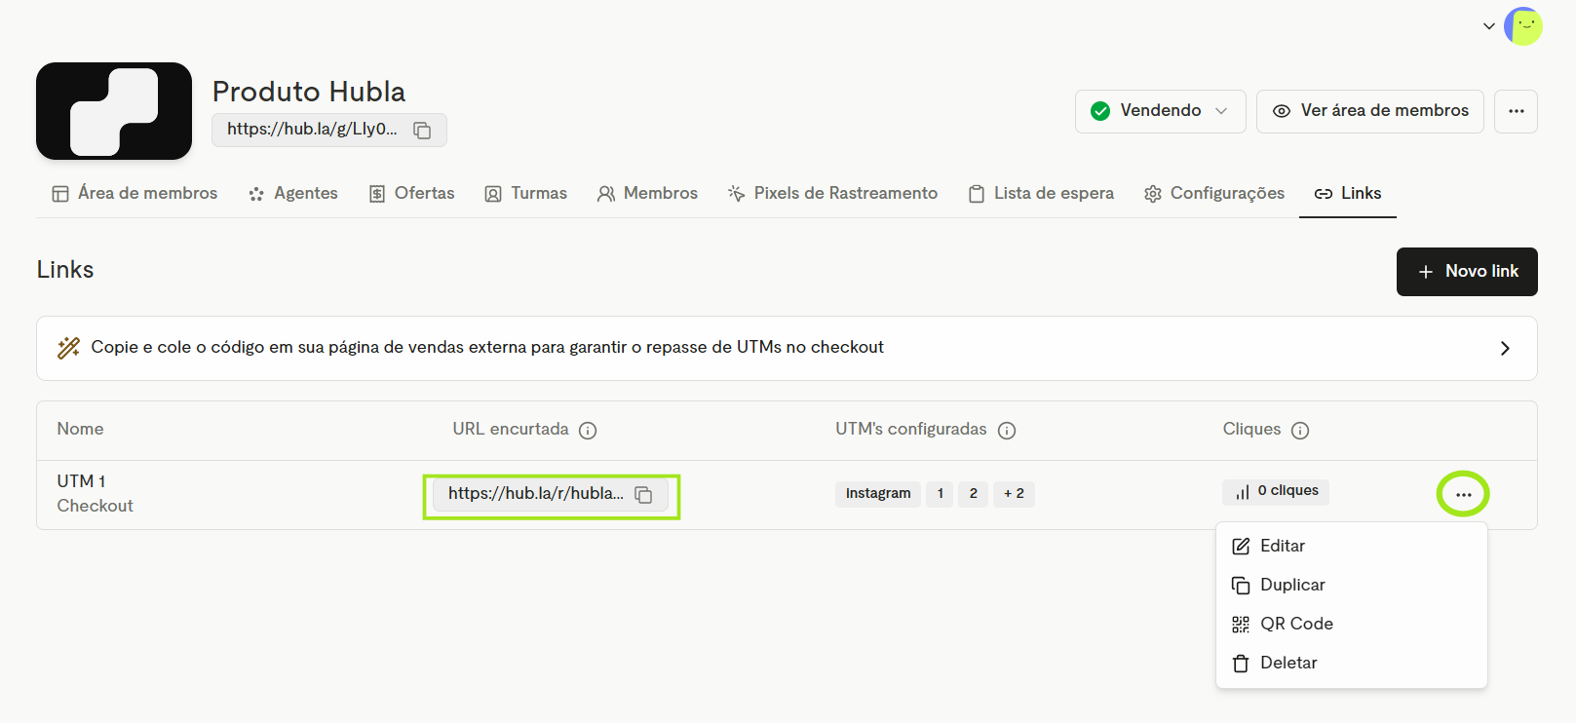The height and width of the screenshot is (723, 1576).
Task: Click the Hubla product logo thumbnail
Action: point(114,111)
